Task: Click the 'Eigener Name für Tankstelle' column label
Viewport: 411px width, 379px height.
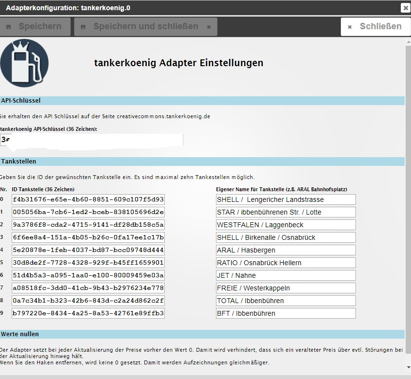Action: coord(281,189)
